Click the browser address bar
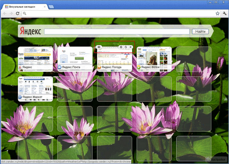Screen dimensions: 229x164 click(x=118, y=13)
